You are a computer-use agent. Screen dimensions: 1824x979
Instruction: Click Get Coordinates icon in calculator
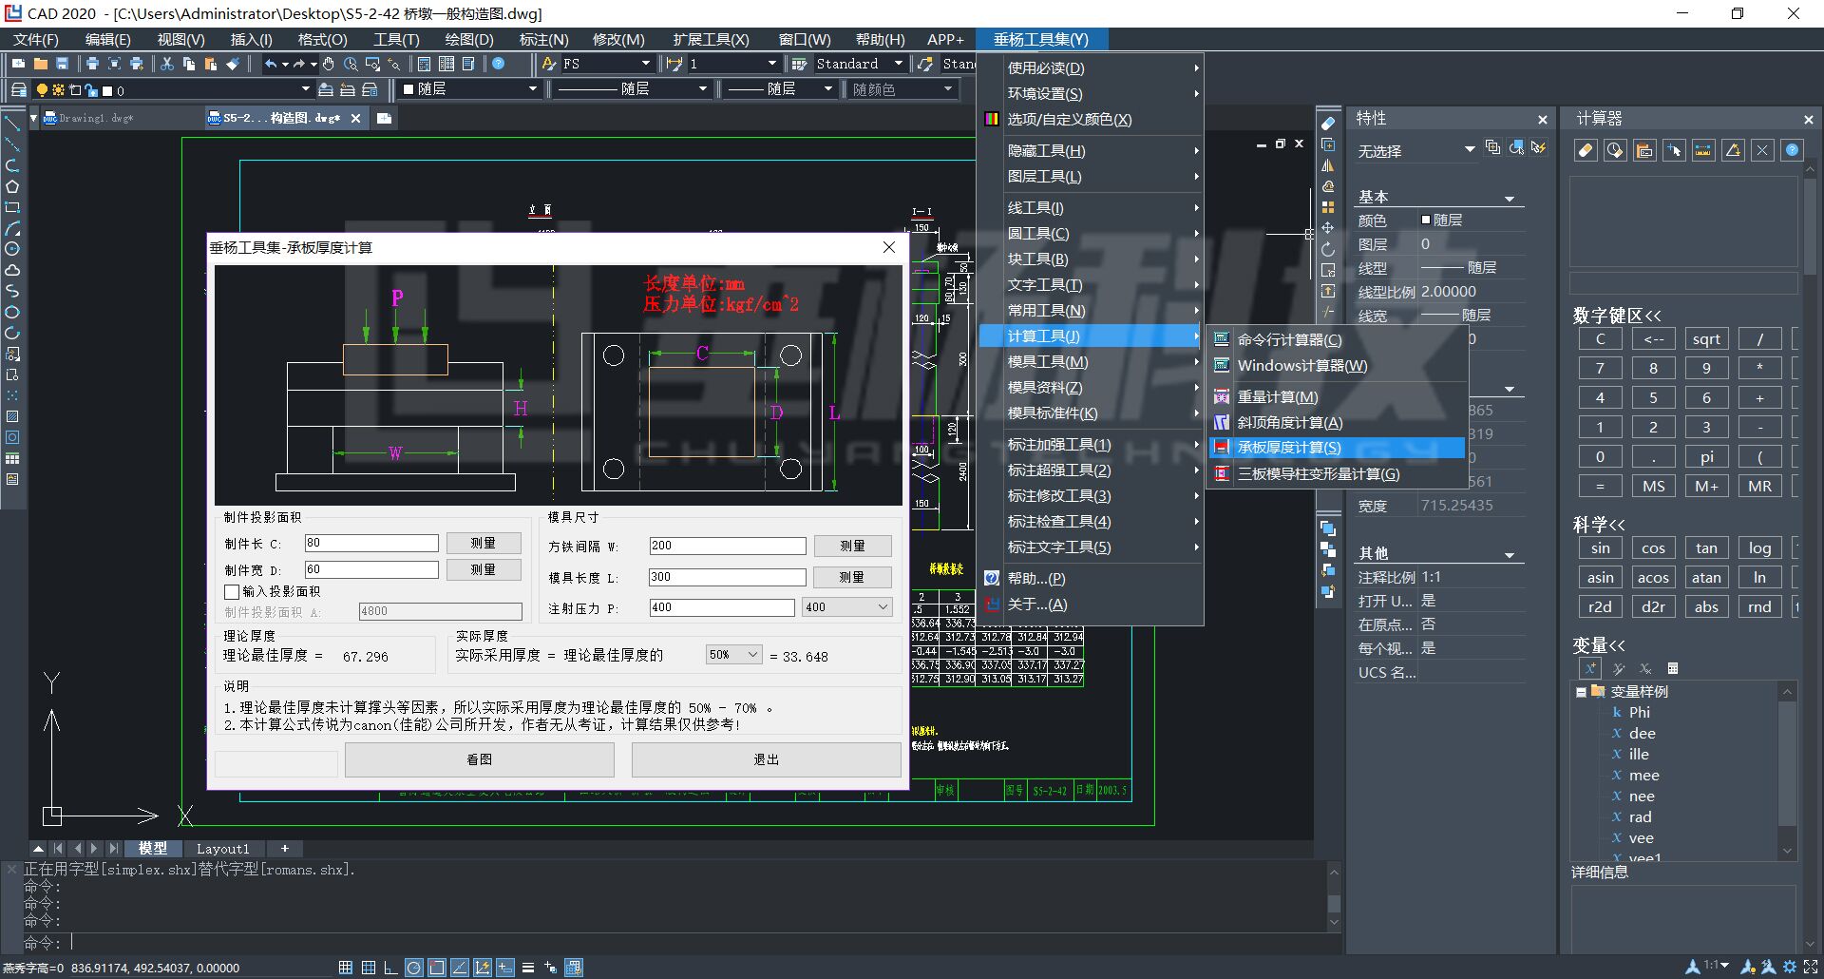1674,150
